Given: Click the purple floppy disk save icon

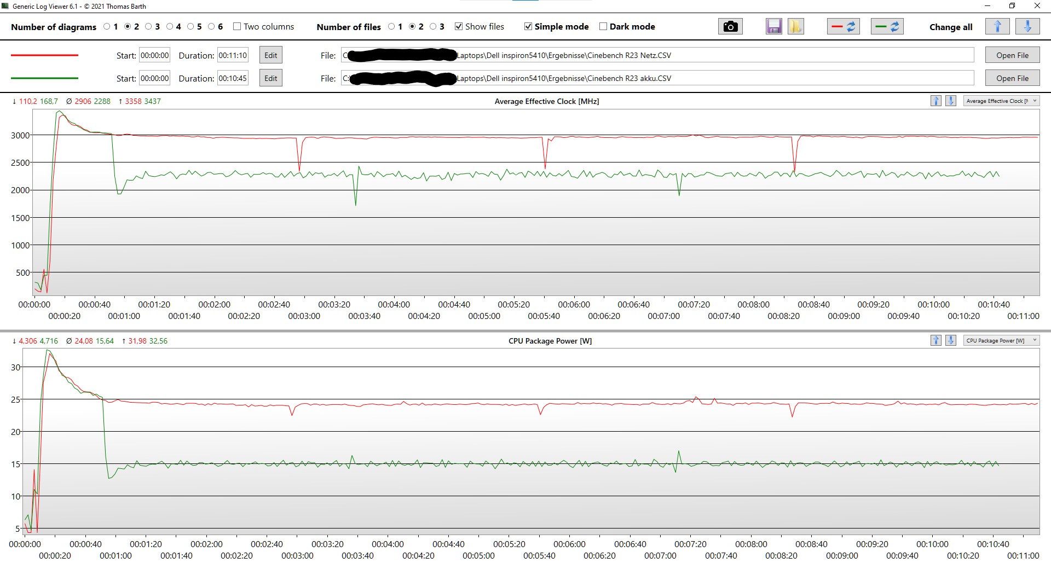Looking at the screenshot, I should (773, 27).
